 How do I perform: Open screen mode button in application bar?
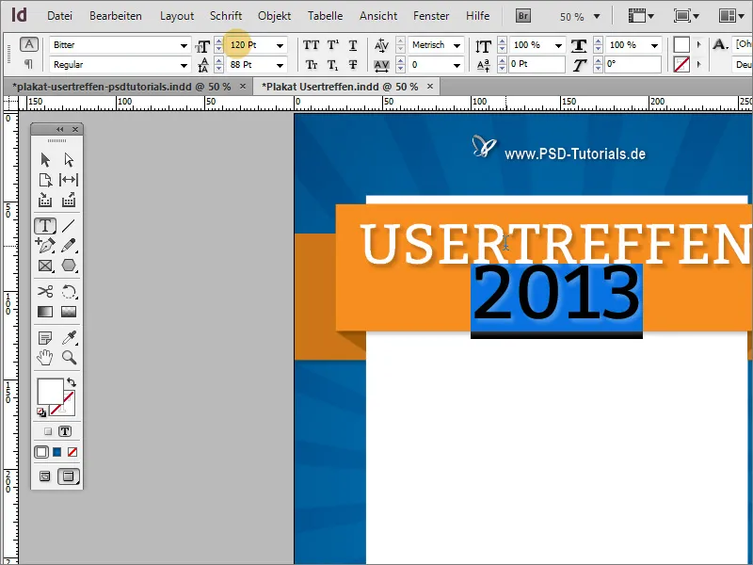coord(686,16)
